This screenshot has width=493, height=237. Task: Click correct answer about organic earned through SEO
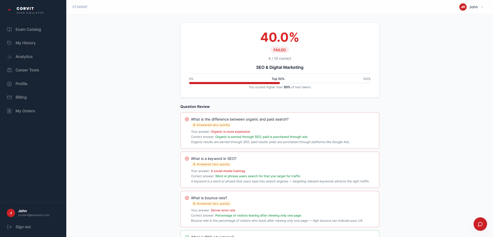click(262, 137)
